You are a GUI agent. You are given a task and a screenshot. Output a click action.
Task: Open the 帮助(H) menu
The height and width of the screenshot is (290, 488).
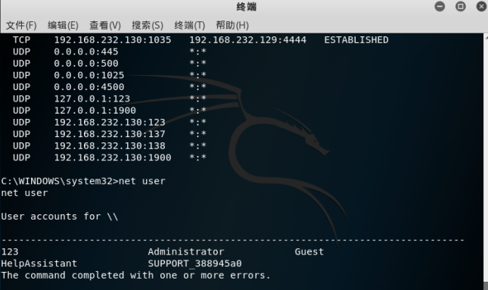click(232, 25)
